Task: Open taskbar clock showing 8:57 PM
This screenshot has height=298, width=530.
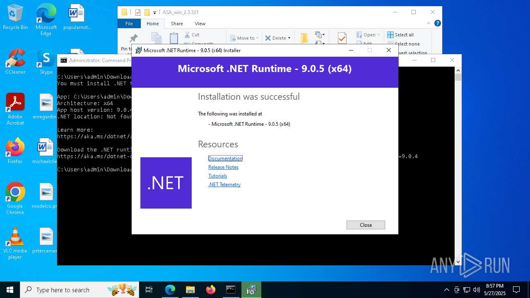Action: coord(495,290)
